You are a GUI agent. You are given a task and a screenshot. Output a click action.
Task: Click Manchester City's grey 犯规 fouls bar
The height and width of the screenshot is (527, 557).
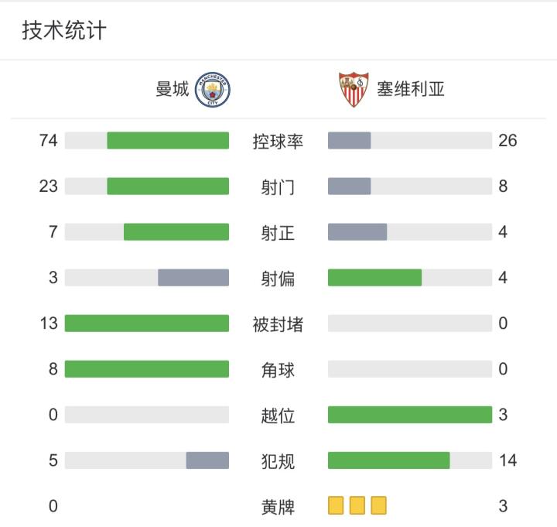207,460
